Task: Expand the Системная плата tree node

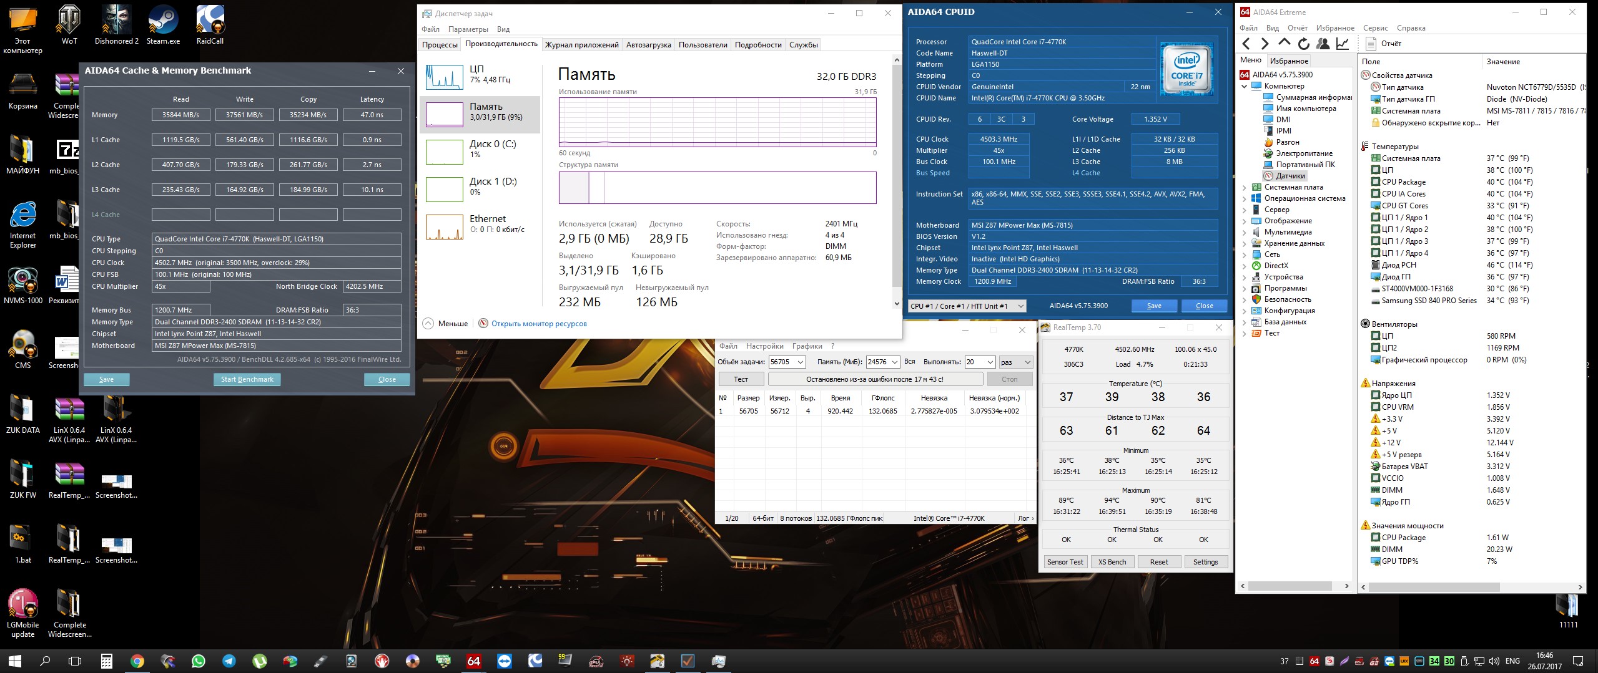Action: [1244, 187]
